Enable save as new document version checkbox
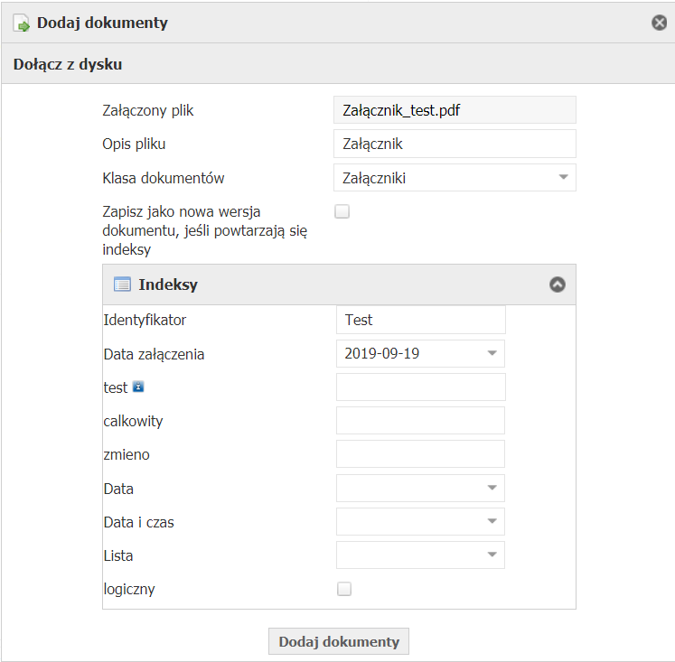The image size is (675, 662). coord(342,212)
